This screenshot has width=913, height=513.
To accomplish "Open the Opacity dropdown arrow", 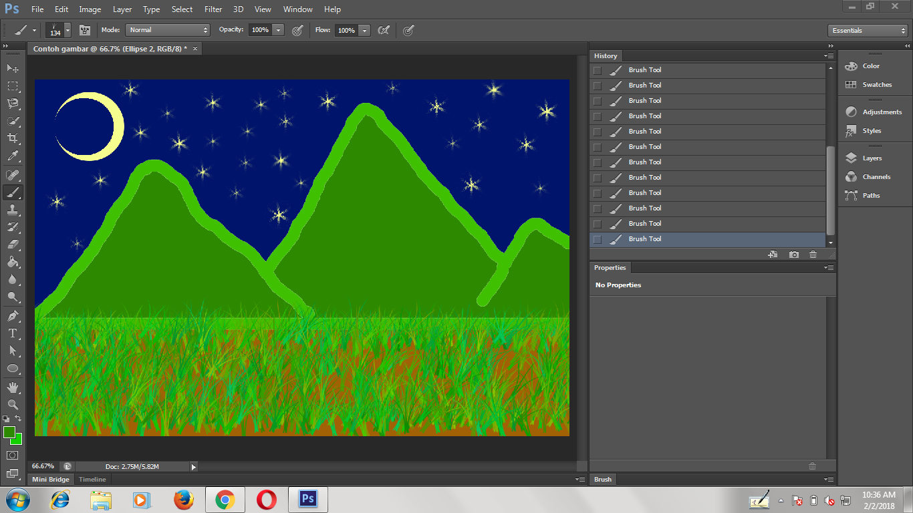I will coord(277,30).
